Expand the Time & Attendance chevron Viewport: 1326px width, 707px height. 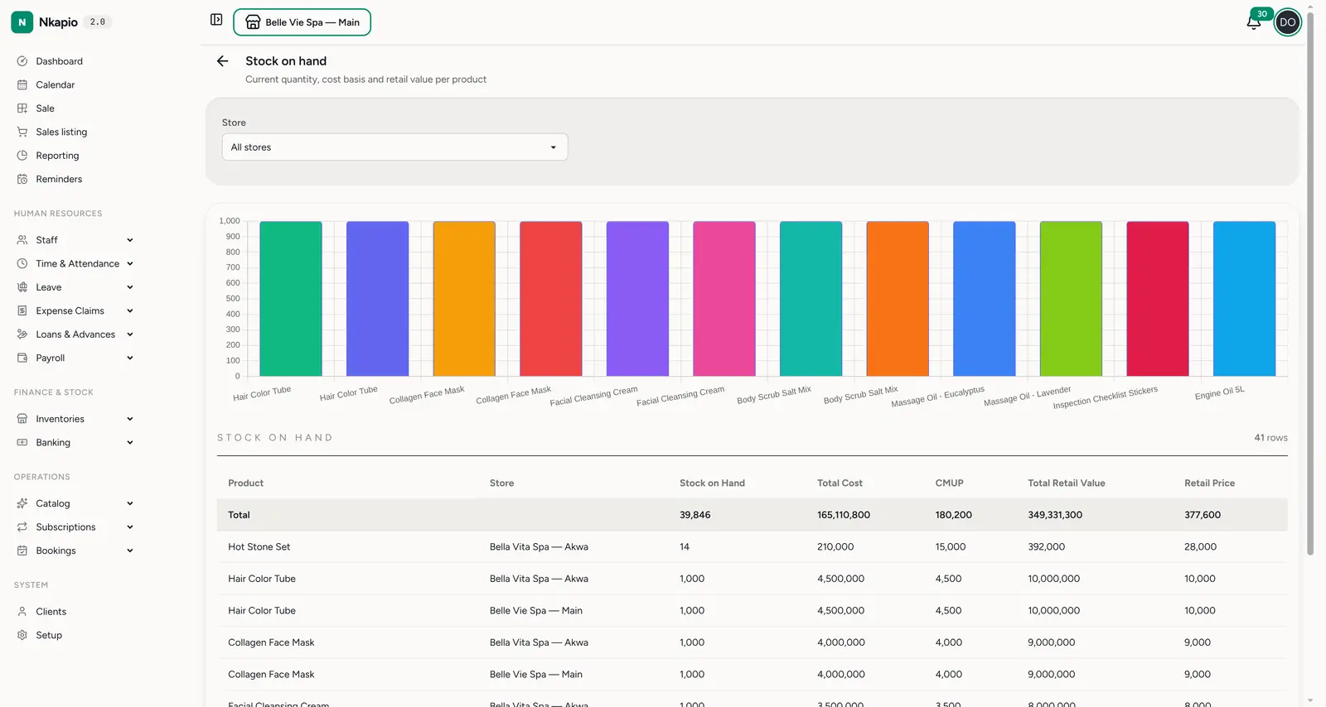(130, 263)
